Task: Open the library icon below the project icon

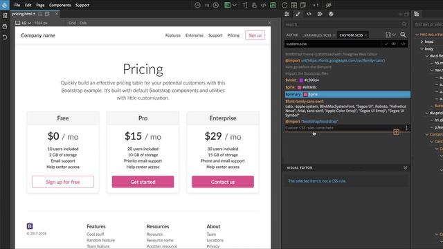Action: tap(5, 26)
